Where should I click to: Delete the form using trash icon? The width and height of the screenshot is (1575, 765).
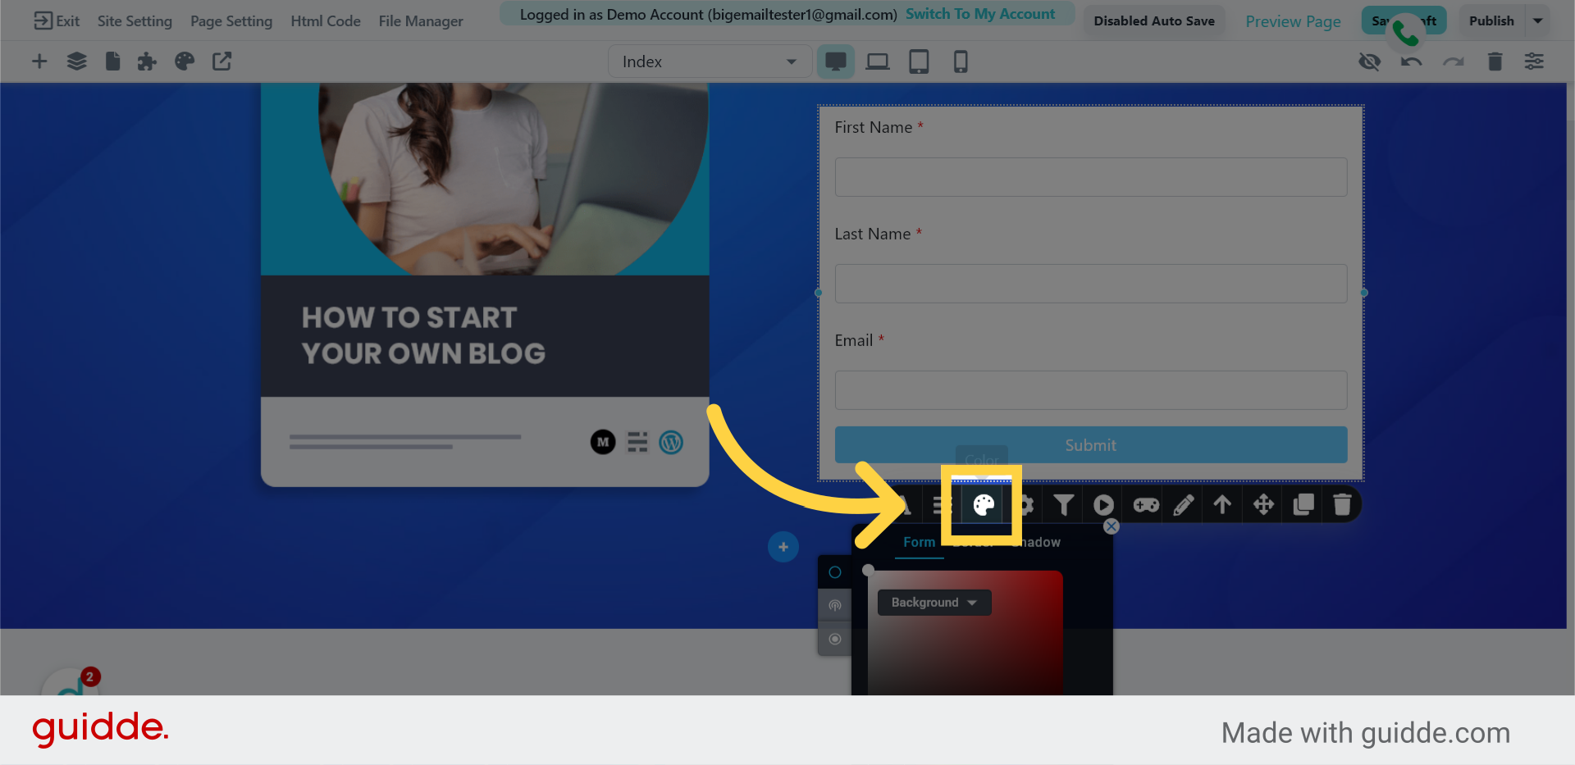(1343, 504)
